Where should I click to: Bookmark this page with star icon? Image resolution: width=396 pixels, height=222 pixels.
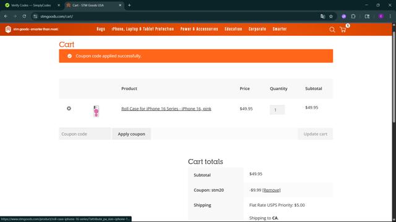coord(331,17)
